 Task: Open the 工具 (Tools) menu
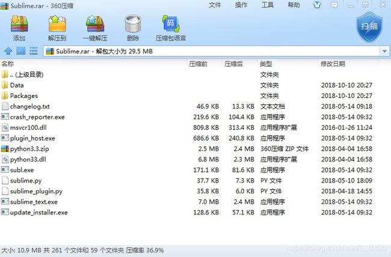267,5
